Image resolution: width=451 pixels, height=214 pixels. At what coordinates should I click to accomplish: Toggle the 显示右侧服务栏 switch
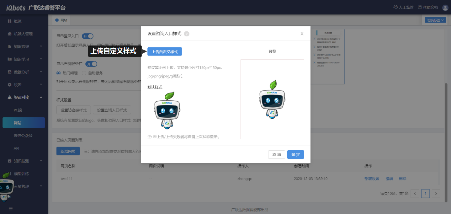[92, 64]
